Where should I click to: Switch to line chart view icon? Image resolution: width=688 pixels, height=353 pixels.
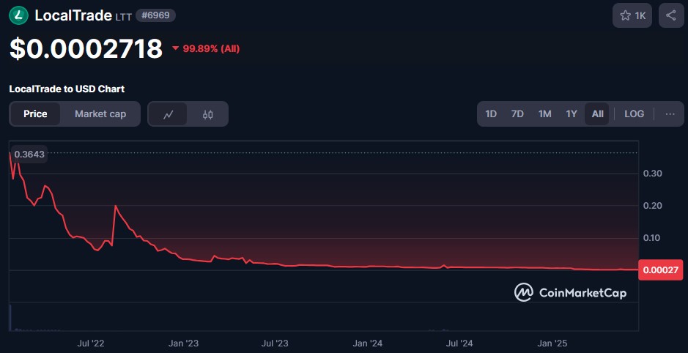click(168, 114)
